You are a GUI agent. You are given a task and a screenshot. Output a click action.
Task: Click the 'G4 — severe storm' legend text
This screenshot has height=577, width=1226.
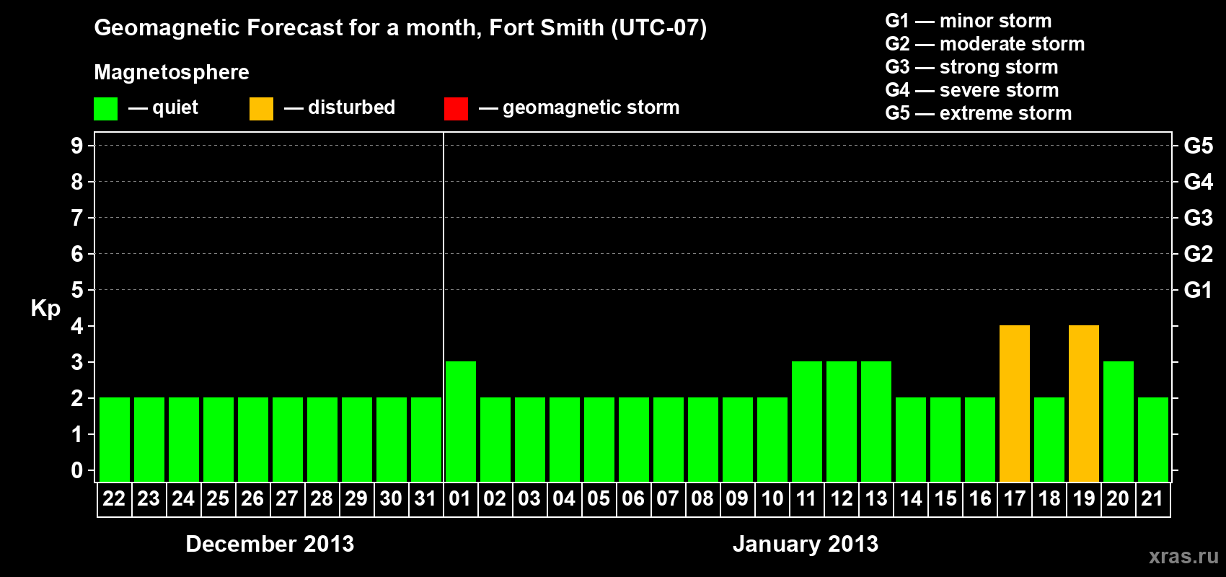[972, 90]
